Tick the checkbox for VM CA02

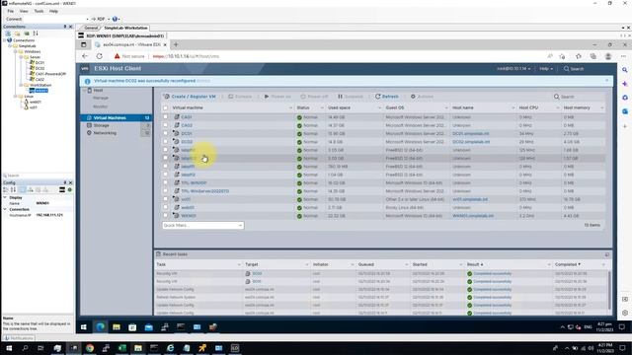coord(165,125)
